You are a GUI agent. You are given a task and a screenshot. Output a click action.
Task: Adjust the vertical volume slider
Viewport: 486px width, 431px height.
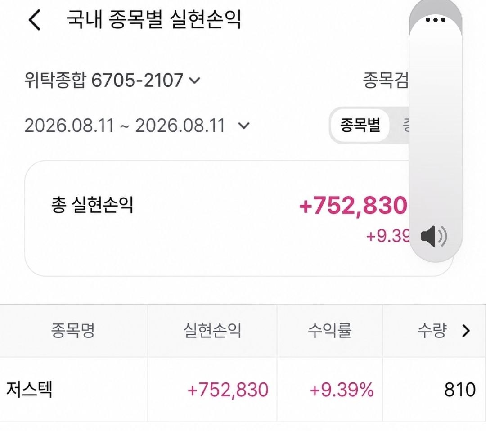tap(436, 131)
